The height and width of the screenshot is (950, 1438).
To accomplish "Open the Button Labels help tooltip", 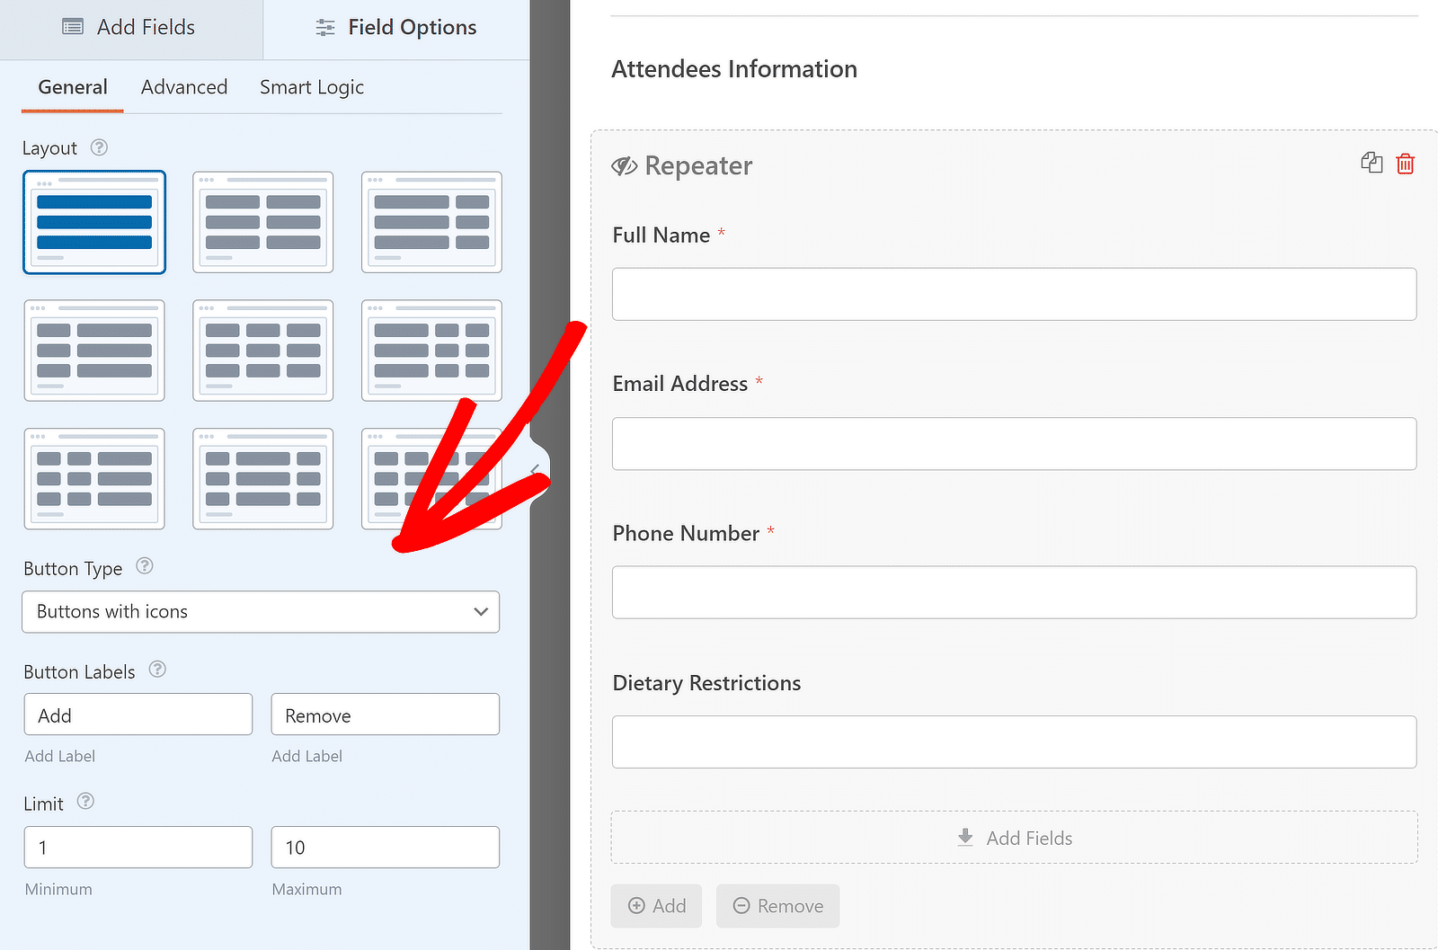I will [x=157, y=670].
